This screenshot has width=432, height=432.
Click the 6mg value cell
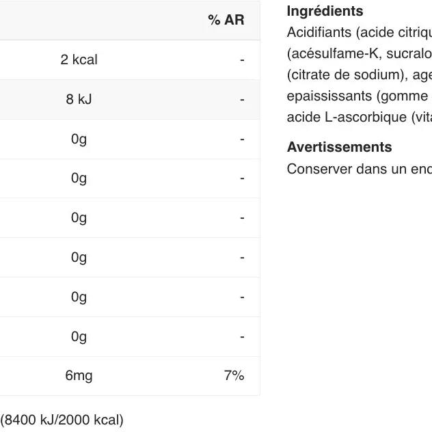(79, 376)
